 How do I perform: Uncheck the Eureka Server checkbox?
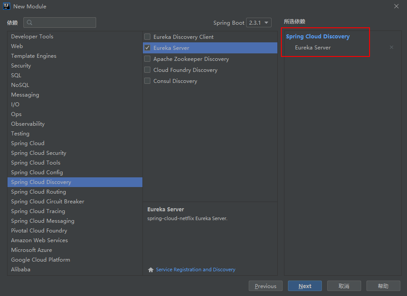[x=147, y=48]
